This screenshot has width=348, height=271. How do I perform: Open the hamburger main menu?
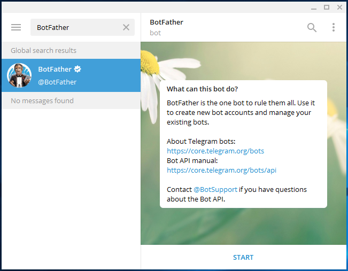point(16,27)
